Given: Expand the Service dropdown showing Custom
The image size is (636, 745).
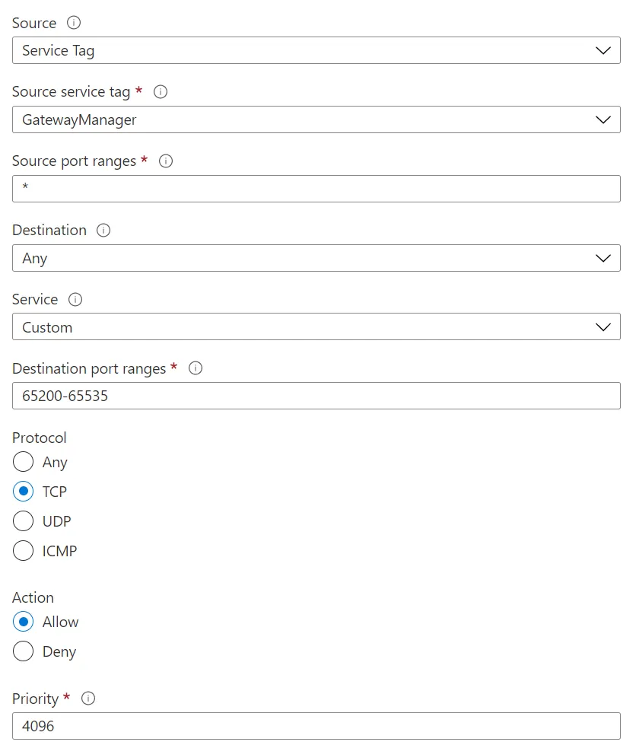Looking at the screenshot, I should (316, 327).
